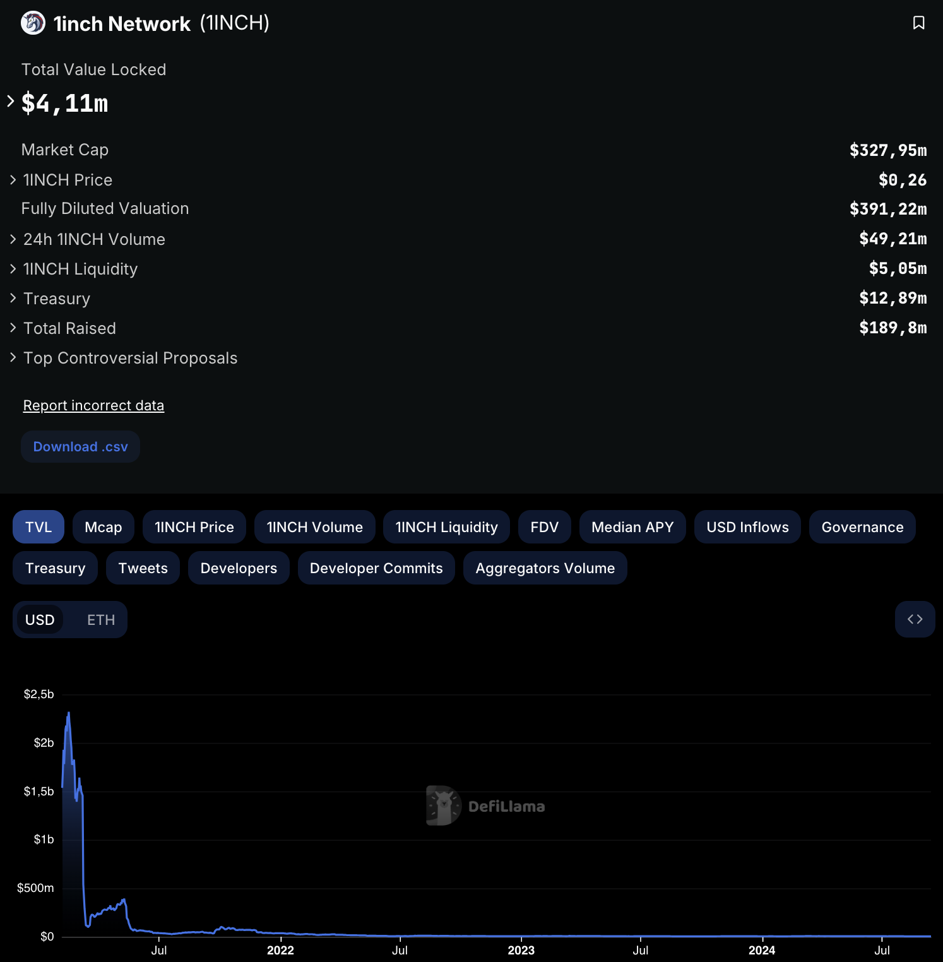Toggle the Governance chart series

click(862, 526)
